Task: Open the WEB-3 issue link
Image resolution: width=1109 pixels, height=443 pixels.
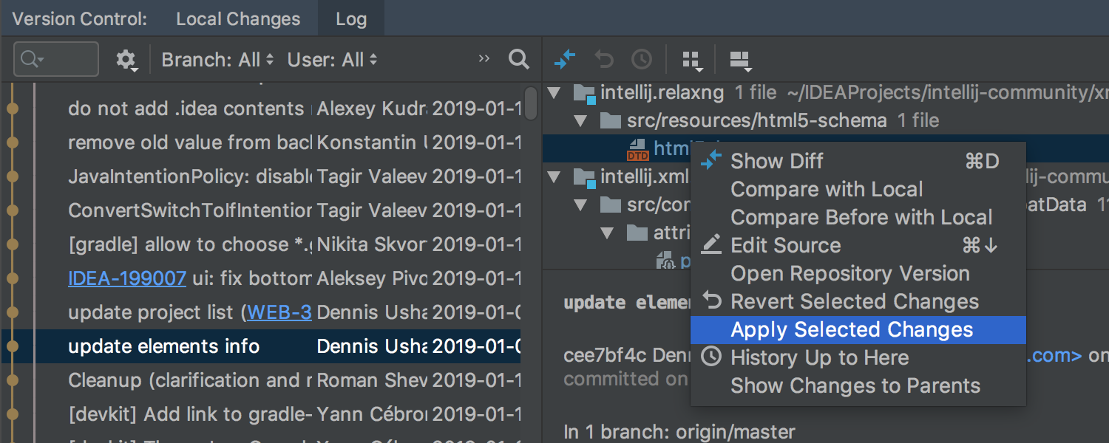Action: coord(279,312)
